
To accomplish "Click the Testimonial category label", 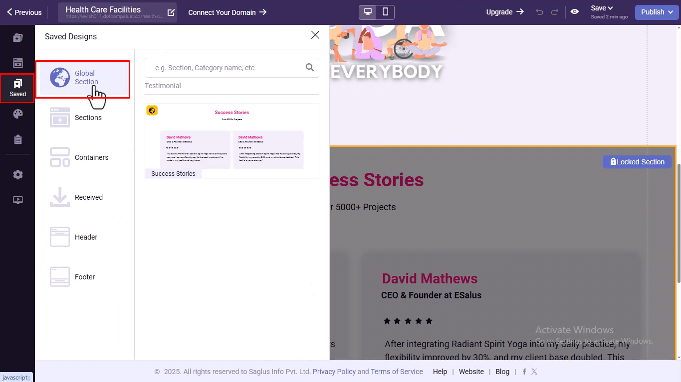I will pyautogui.click(x=163, y=86).
